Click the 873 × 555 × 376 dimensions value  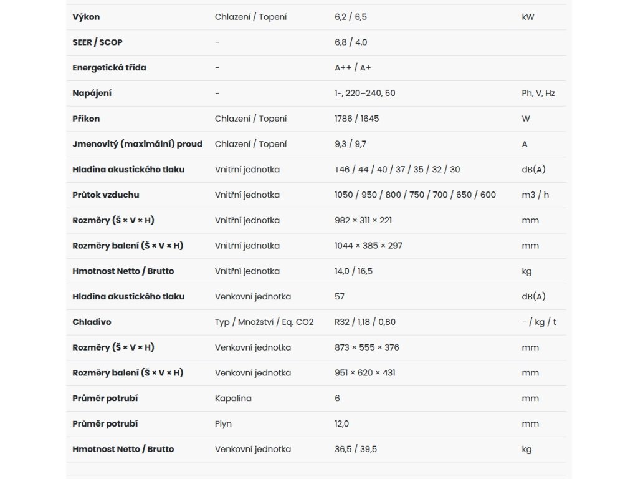pyautogui.click(x=367, y=347)
